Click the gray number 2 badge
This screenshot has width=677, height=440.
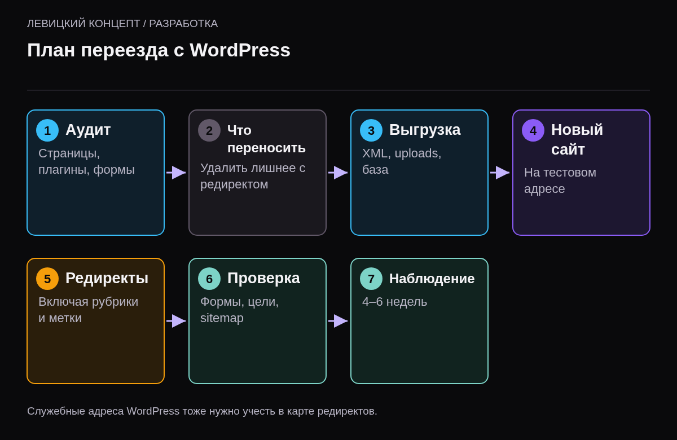tap(209, 130)
